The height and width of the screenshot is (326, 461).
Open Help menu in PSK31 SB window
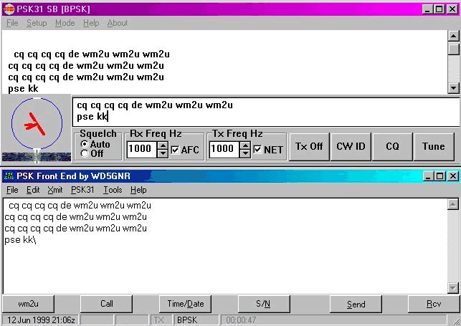[91, 23]
